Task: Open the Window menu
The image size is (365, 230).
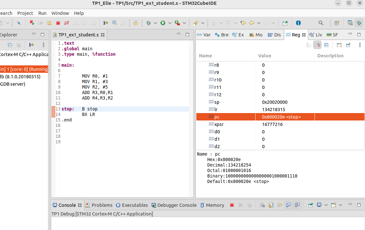Action: tap(60, 13)
